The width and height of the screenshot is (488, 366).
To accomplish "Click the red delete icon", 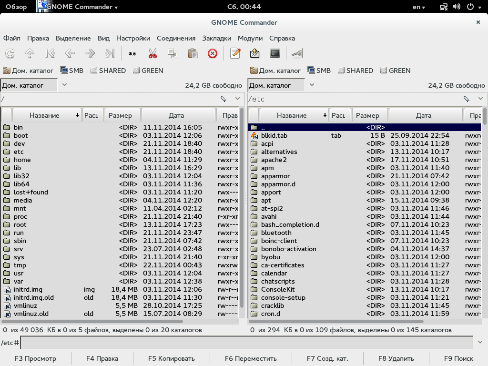I will point(213,53).
